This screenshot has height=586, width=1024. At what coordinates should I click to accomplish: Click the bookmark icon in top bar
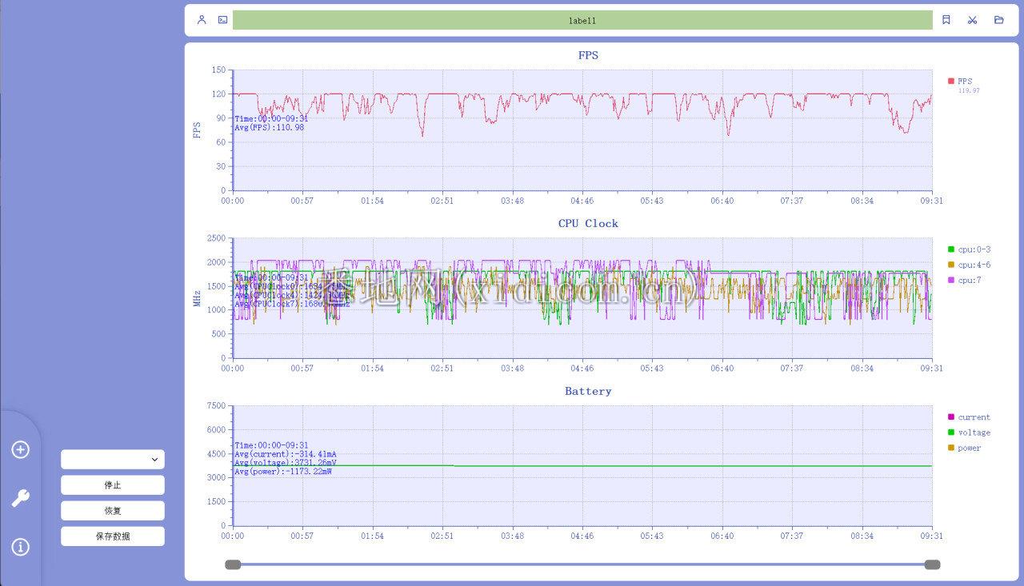pyautogui.click(x=946, y=20)
